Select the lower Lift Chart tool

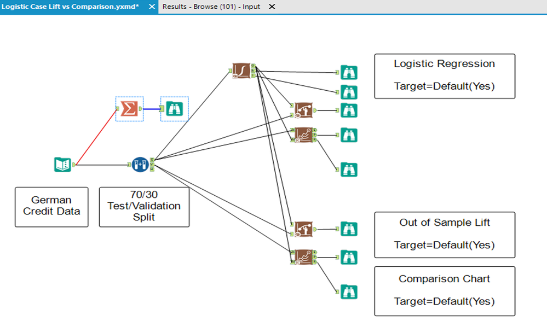tap(303, 229)
